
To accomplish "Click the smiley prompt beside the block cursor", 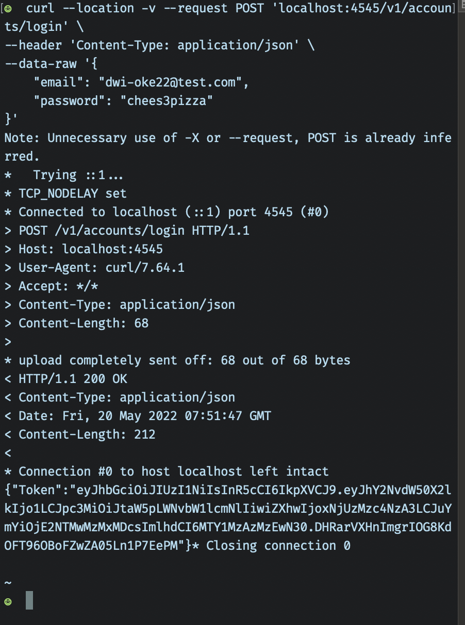I will click(x=8, y=601).
